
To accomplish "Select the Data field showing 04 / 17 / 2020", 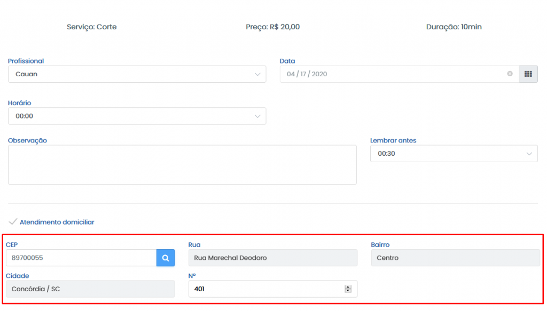I will point(399,74).
